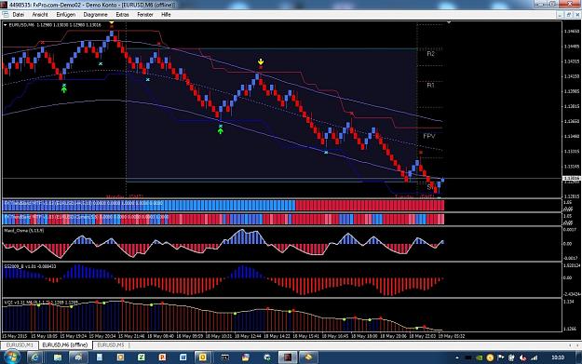Viewport: 582px width, 364px height.
Task: Click the SS2009_B v1.01 indicator label
Action: point(30,266)
